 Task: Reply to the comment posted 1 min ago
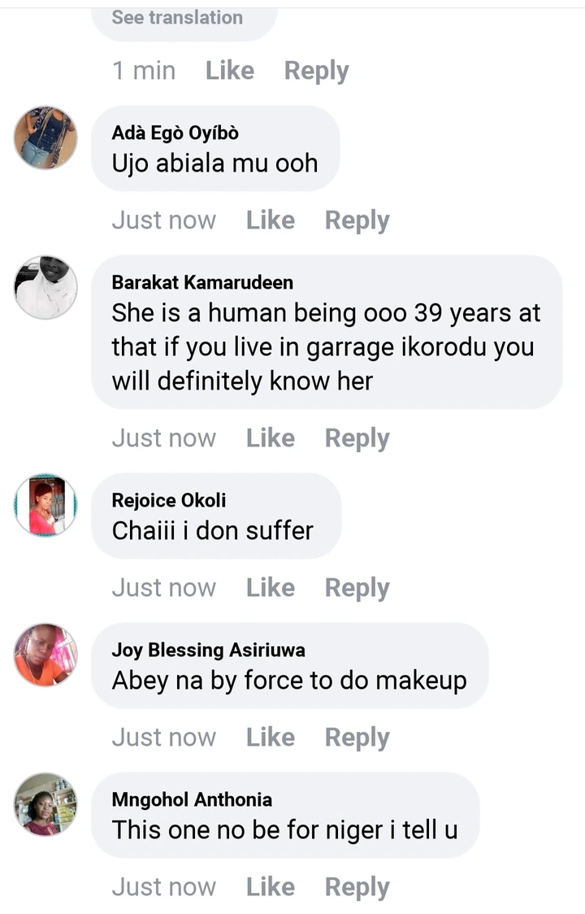316,71
